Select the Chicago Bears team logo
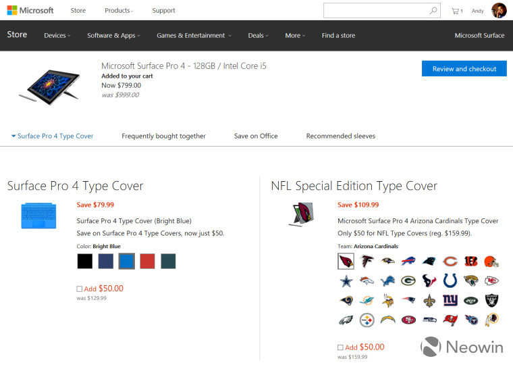 (450, 262)
